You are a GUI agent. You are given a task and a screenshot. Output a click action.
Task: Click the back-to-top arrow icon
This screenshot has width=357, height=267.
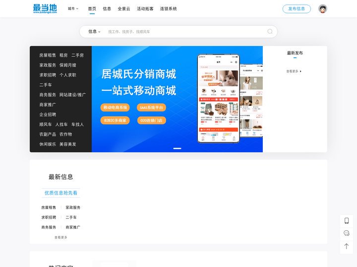pos(346,246)
